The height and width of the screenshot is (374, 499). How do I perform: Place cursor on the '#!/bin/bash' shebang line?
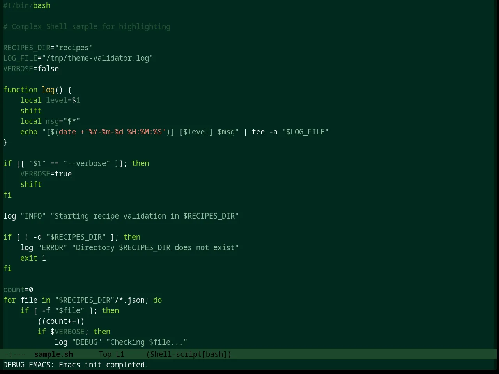tap(27, 5)
